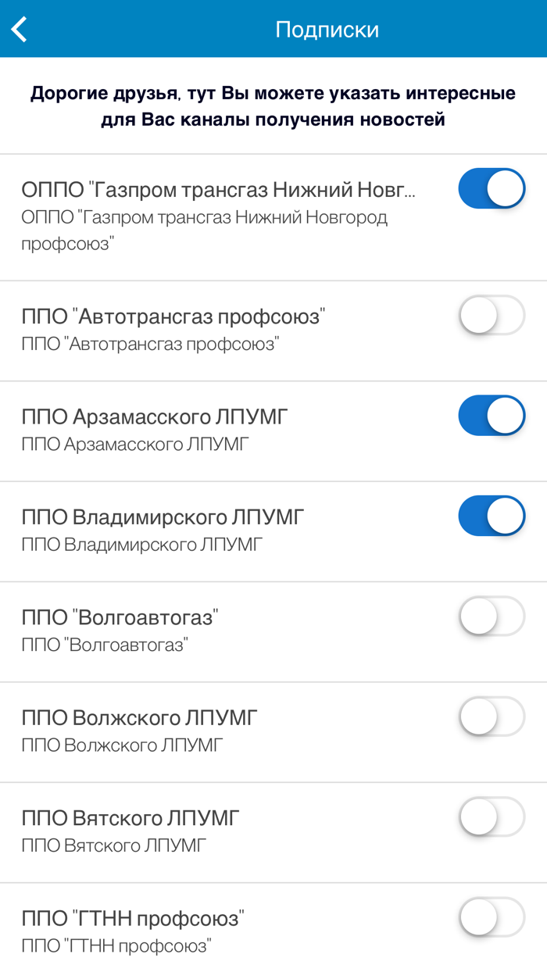The image size is (547, 972).
Task: Turn off the ППО Арзамасского ЛПУМГ toggle
Action: coord(492,415)
